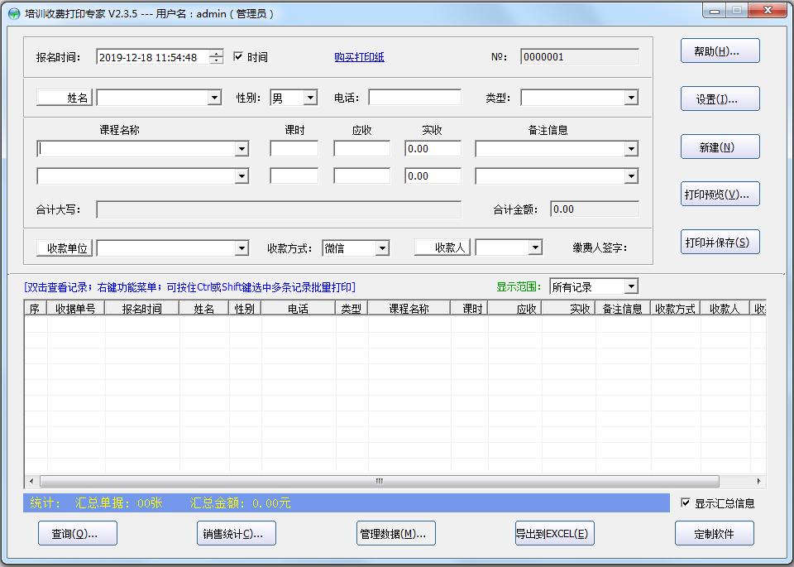Expand the 类型 combo box
This screenshot has height=567, width=794.
[631, 98]
